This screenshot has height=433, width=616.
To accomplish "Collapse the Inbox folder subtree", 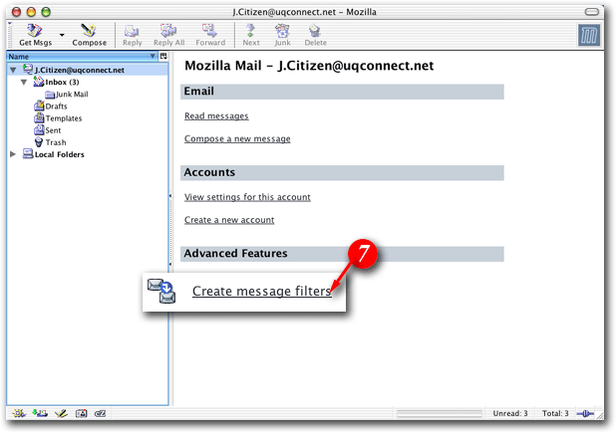I will [x=24, y=82].
